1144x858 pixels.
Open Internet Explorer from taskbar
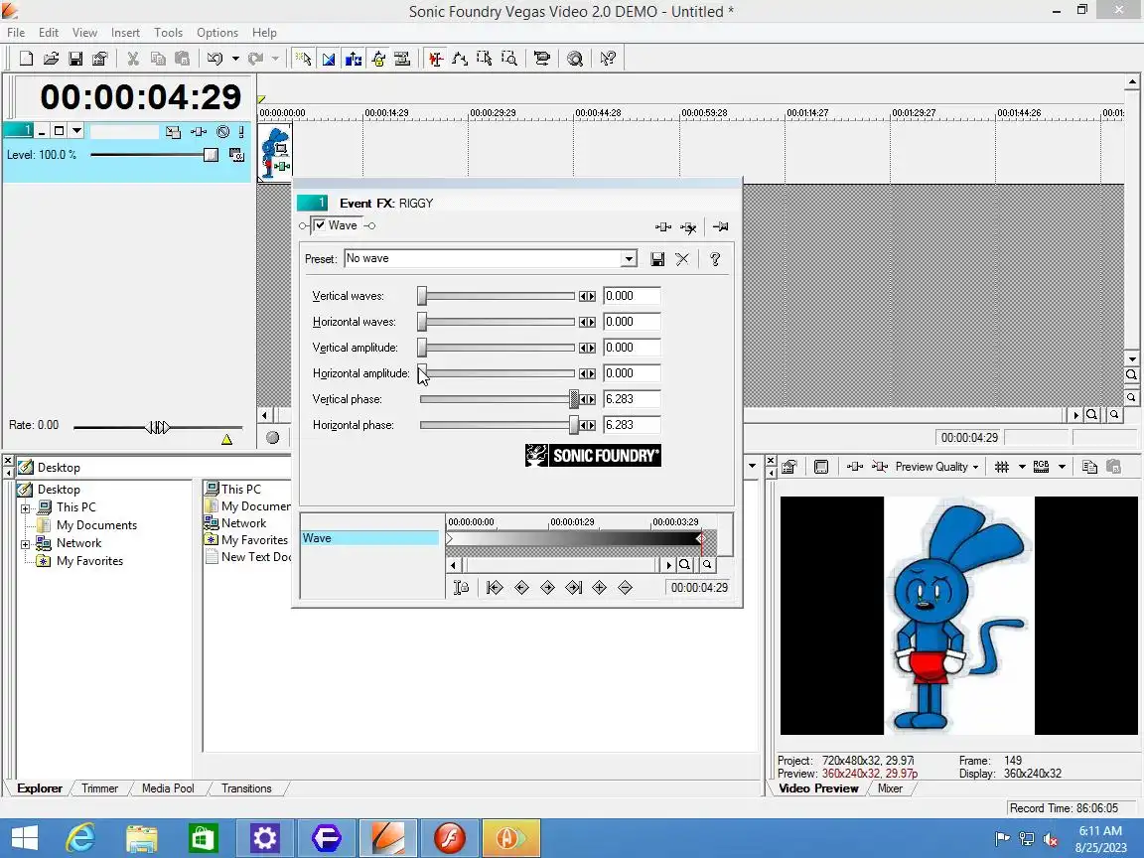(80, 837)
